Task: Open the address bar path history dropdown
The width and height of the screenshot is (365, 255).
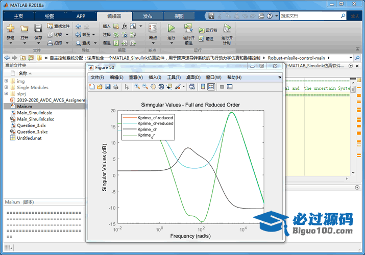Action: pos(351,58)
